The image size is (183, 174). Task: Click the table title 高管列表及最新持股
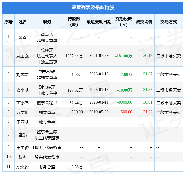click(93, 8)
